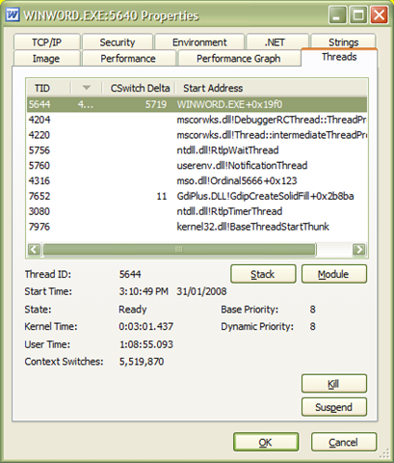Screen dimensions: 394x463
Task: Click scrollbar left arrow in thread list
Action: coord(34,250)
